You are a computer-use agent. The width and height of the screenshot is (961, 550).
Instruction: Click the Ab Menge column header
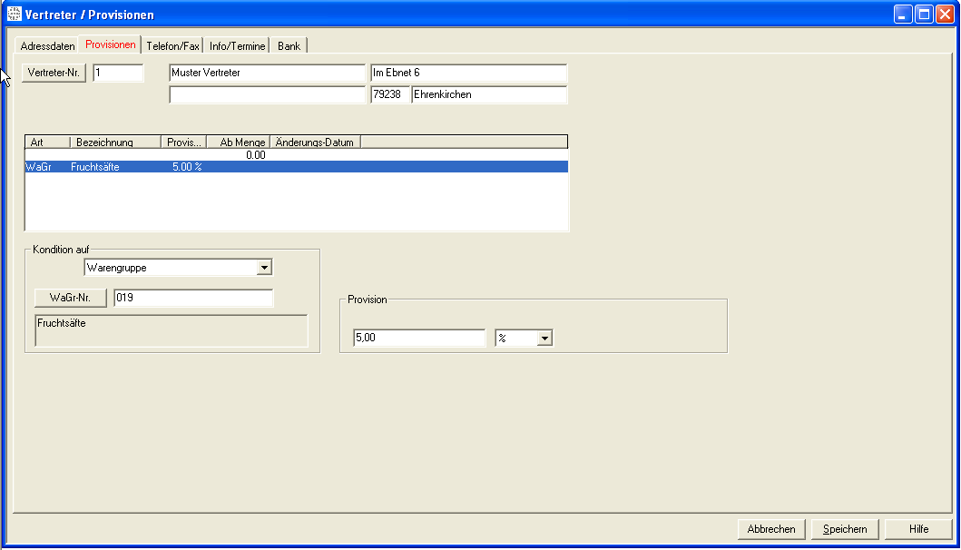click(x=239, y=142)
